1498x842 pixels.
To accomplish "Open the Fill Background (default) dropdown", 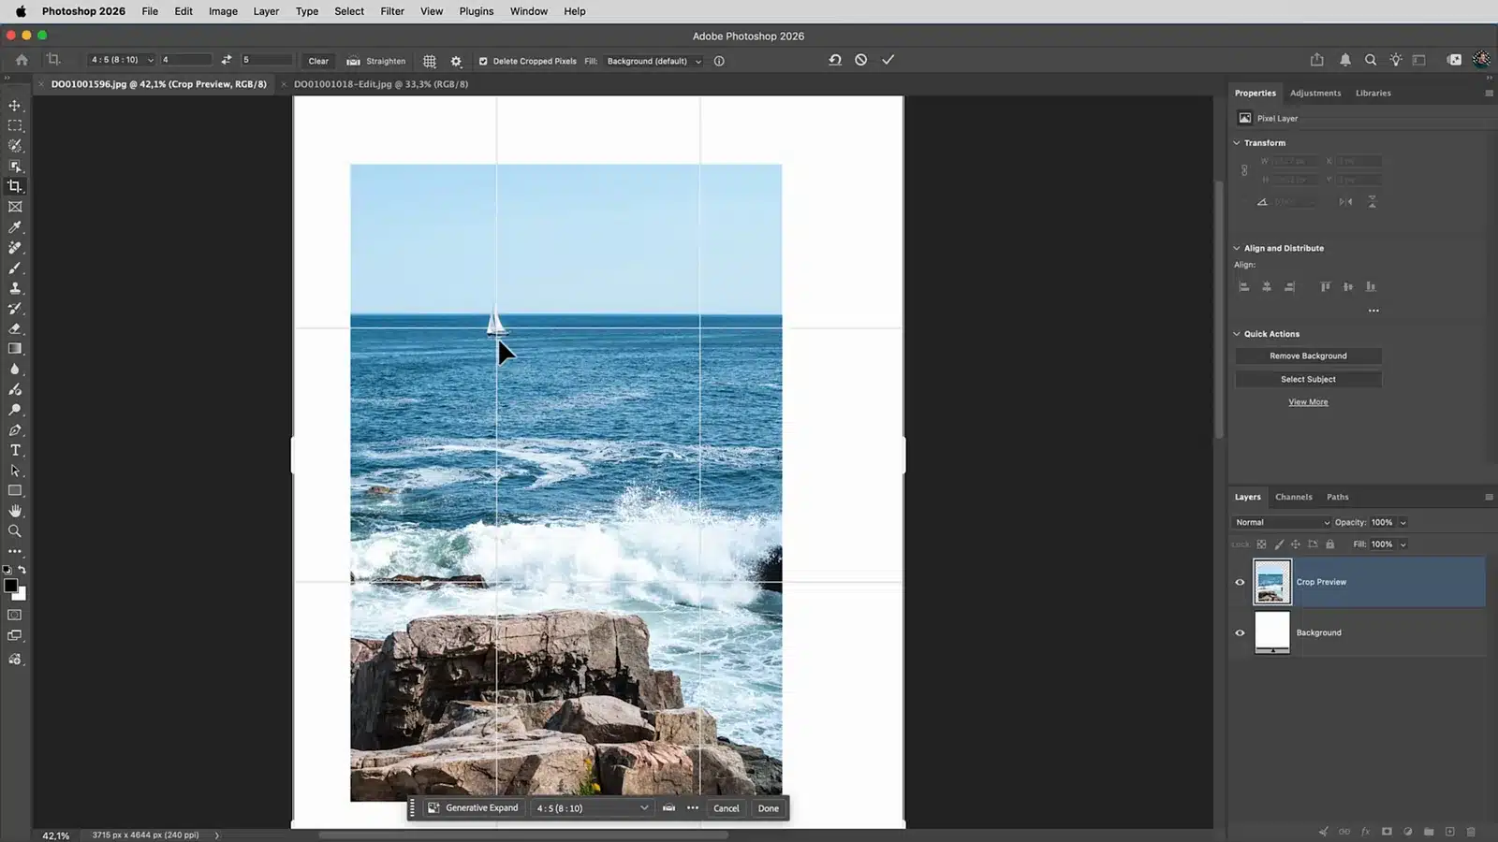I will click(x=654, y=61).
